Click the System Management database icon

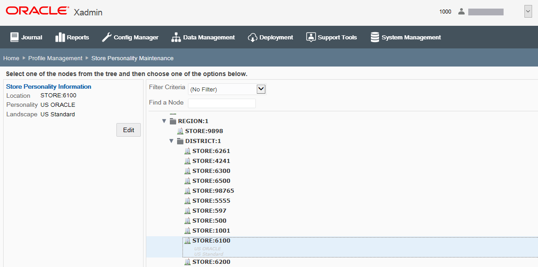point(375,37)
